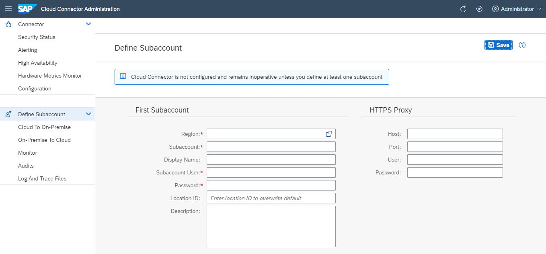Expand the Administrator user menu
Viewport: 546px width, 254px height.
[x=517, y=8]
